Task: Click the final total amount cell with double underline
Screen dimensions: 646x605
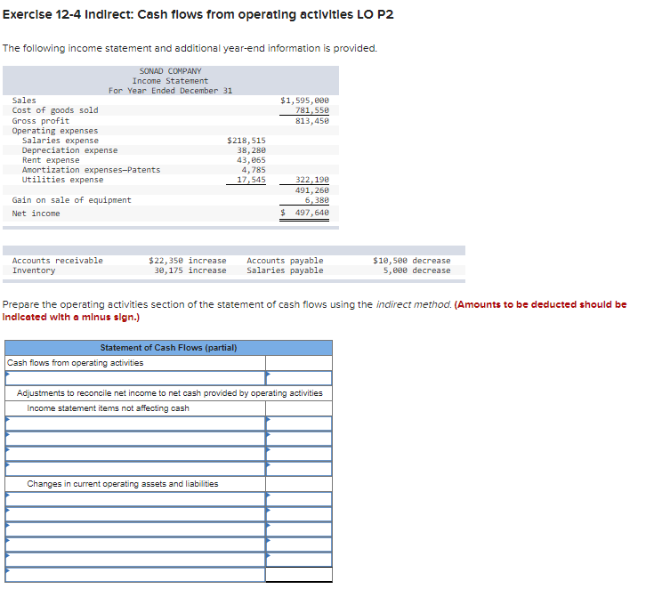Action: (x=299, y=575)
